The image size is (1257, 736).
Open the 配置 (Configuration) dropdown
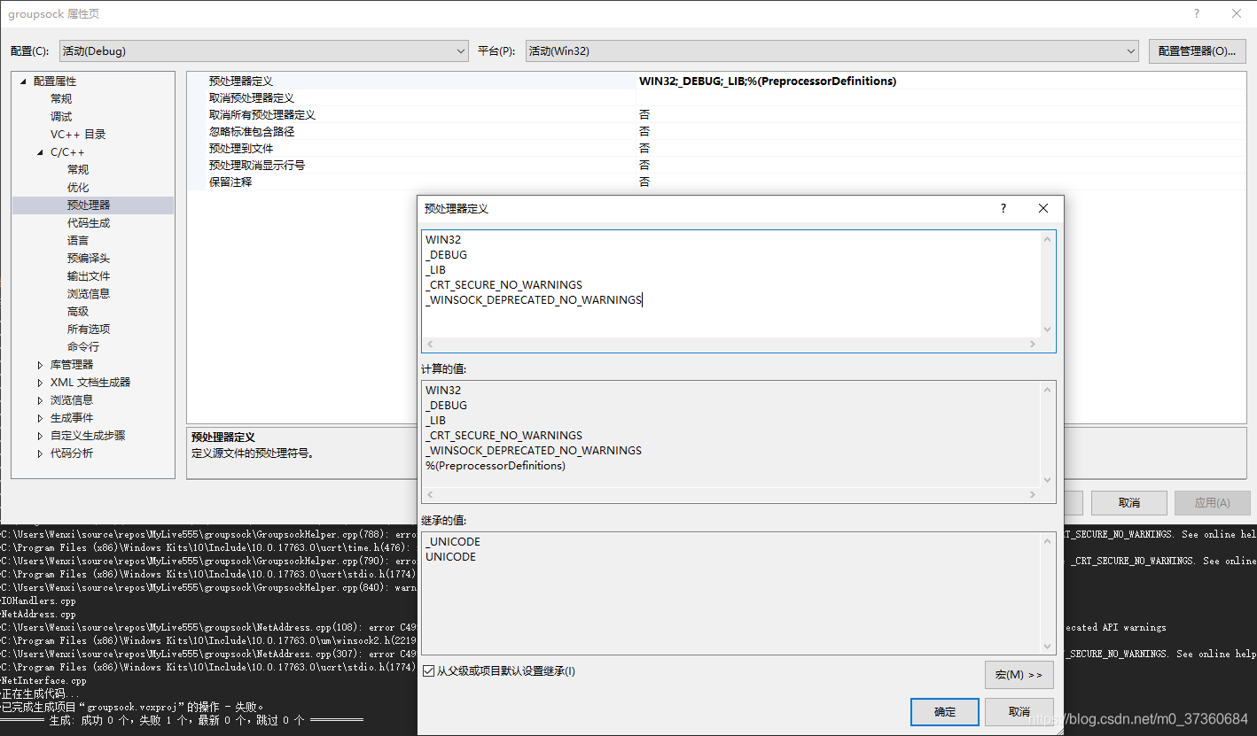coord(263,51)
